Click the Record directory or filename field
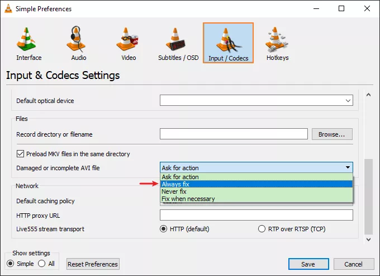380x276 pixels. click(234, 134)
